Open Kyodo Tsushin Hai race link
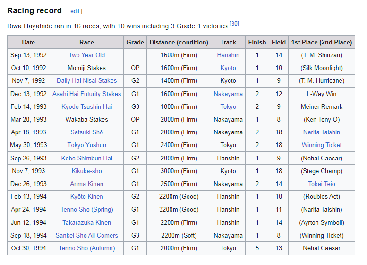The image size is (367, 265). pyautogui.click(x=86, y=106)
